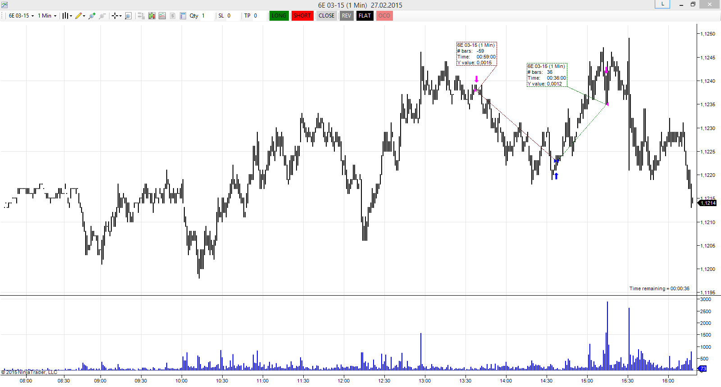Expand the cursor type dropdown arrow
This screenshot has height=387, width=721.
point(120,16)
